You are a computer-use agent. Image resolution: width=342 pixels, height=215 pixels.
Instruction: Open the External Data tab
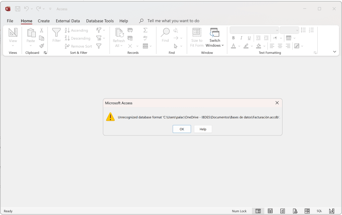68,21
